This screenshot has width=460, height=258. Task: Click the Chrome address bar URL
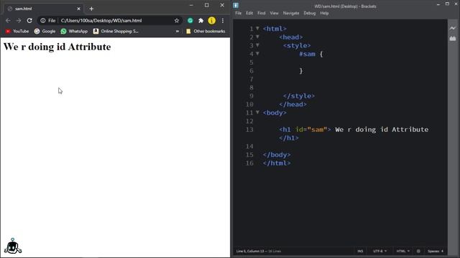[101, 21]
